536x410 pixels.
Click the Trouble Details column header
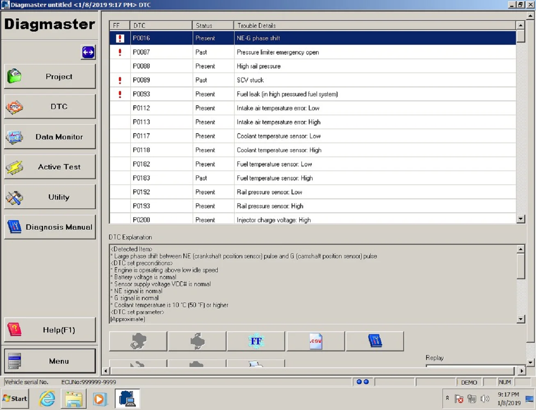pos(375,25)
